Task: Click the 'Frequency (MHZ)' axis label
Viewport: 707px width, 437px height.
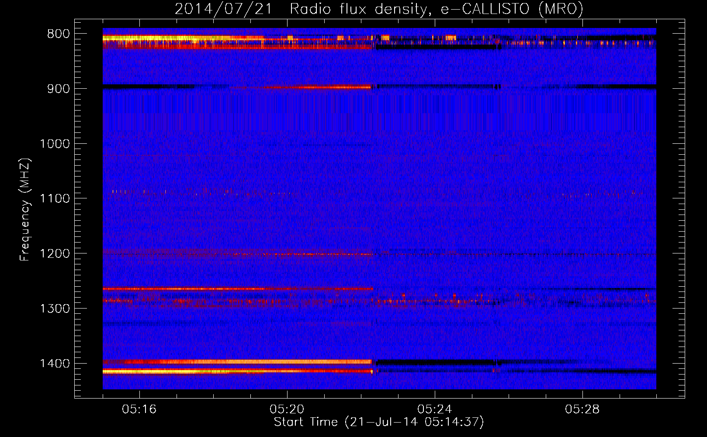Action: tap(25, 210)
